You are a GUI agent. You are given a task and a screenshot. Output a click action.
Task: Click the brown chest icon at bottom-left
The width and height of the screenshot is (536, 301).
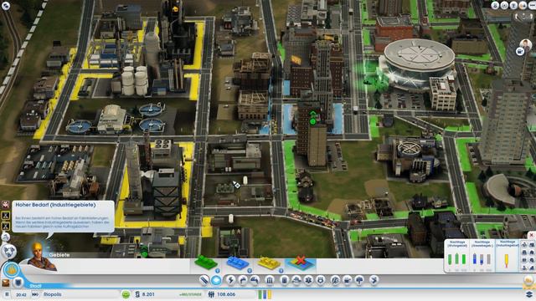pos(6,283)
